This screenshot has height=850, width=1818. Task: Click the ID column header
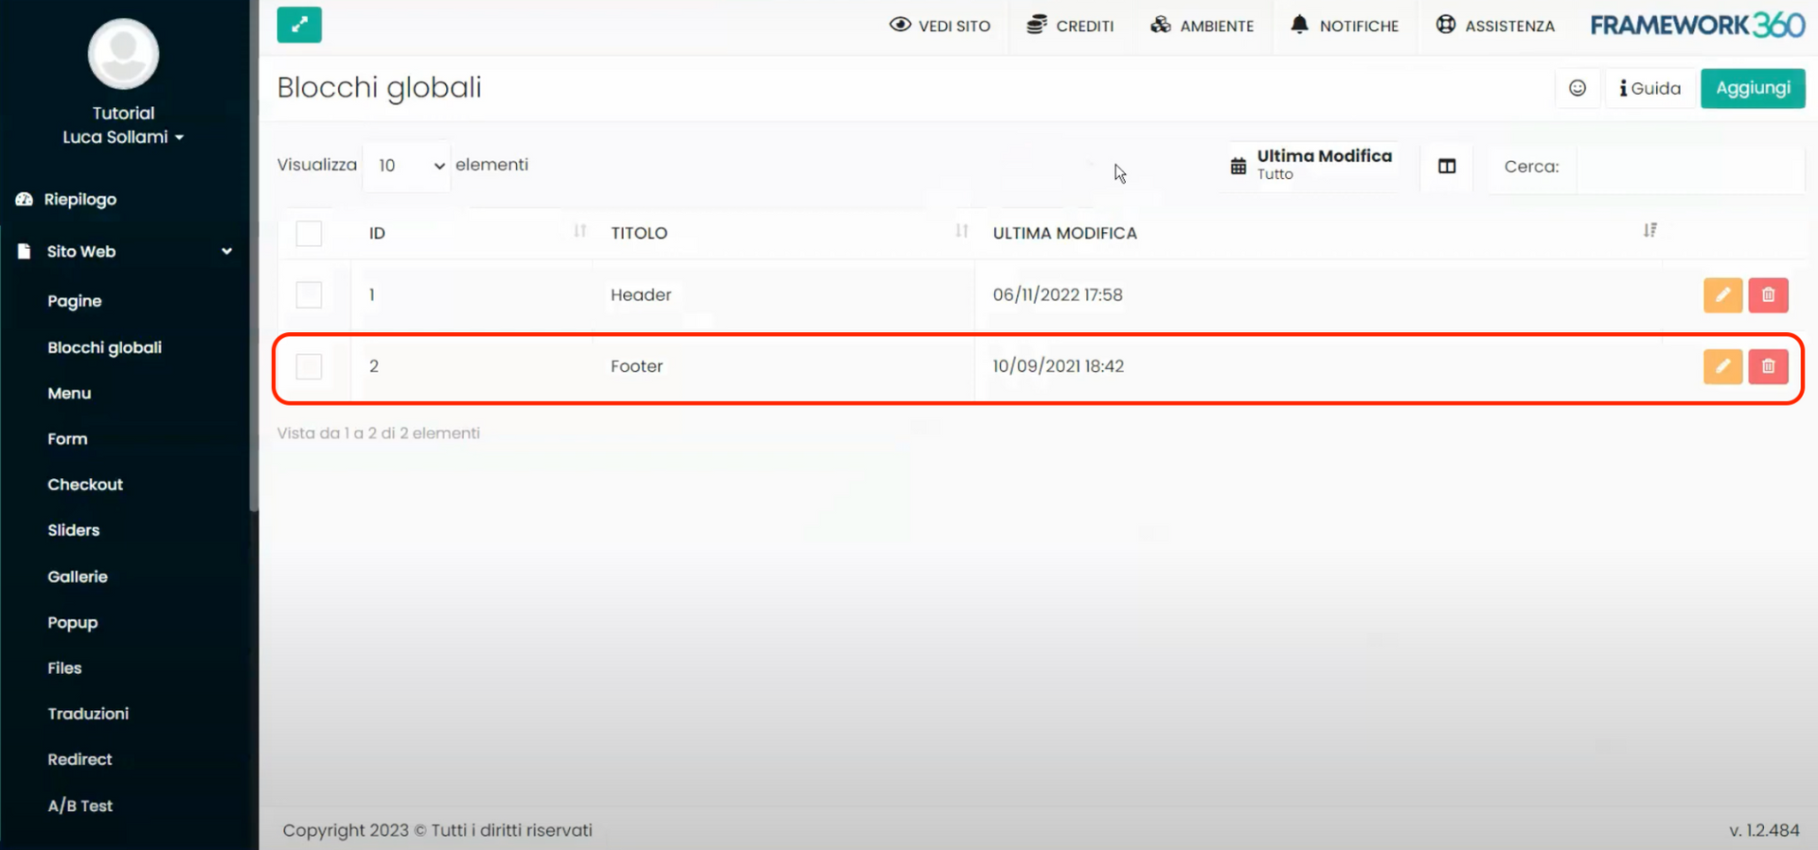[x=377, y=233]
